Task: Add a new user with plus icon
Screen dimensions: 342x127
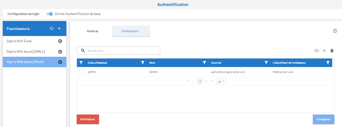Action: 324,51
